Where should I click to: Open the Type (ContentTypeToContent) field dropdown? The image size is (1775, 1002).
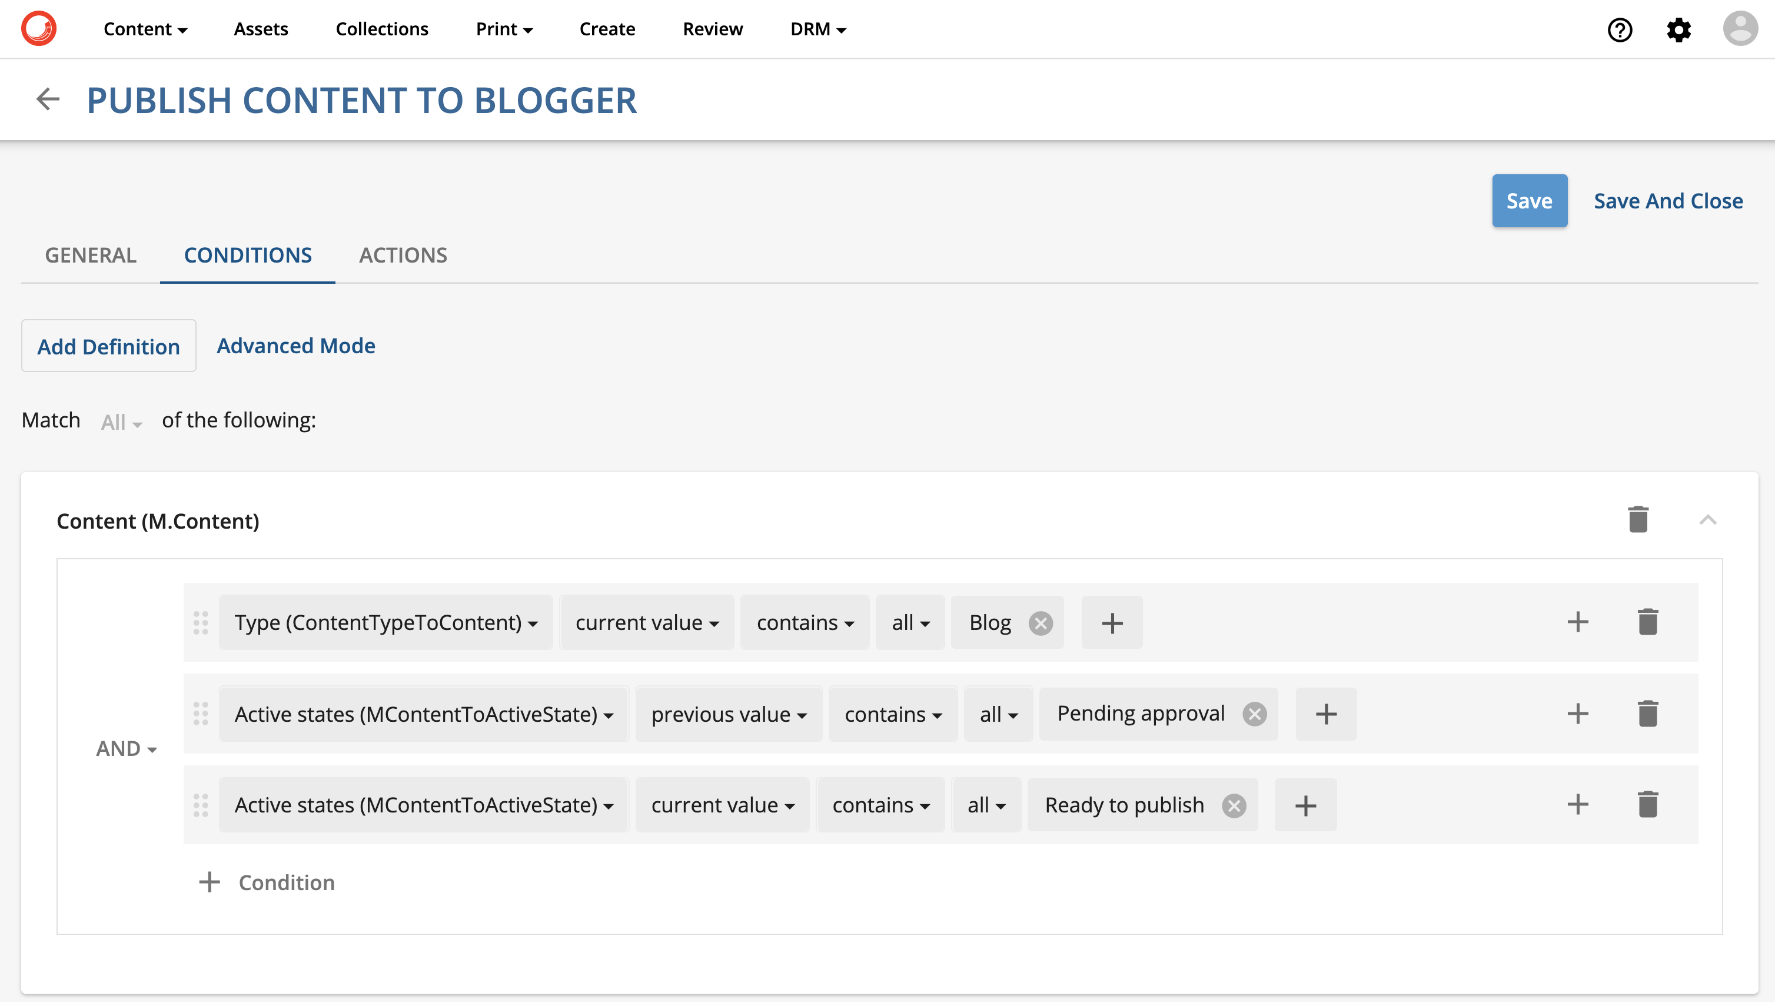coord(386,622)
